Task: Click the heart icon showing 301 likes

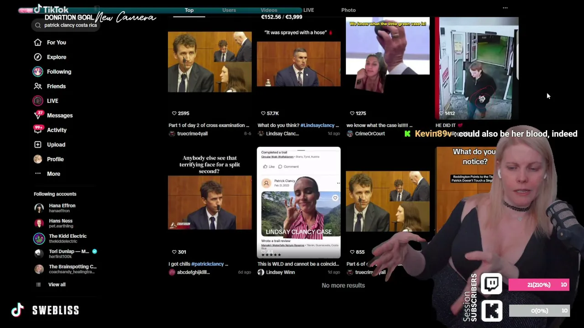Action: tap(174, 252)
